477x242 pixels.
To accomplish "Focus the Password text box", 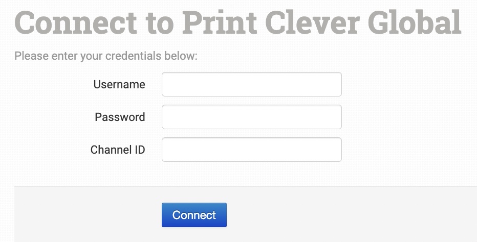I will [251, 117].
